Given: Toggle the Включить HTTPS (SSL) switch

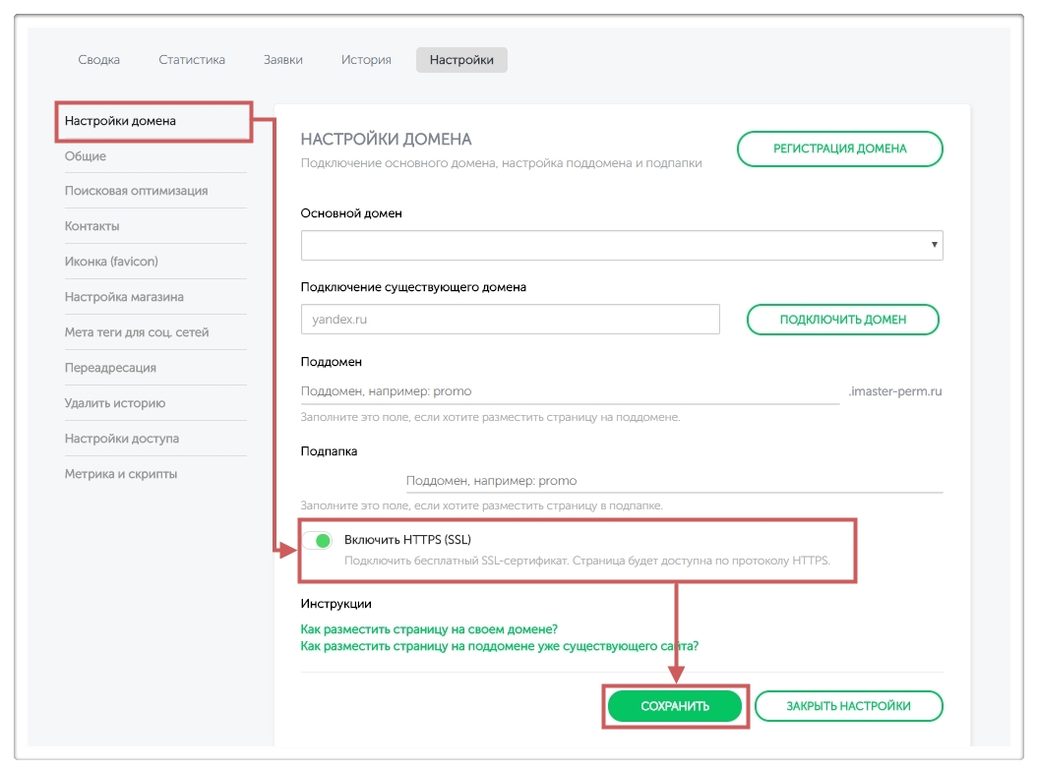Looking at the screenshot, I should (317, 541).
